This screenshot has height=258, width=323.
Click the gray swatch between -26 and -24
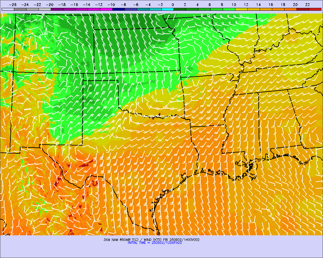click(x=20, y=9)
